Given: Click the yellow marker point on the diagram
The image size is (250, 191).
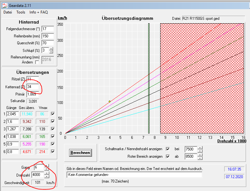Looking at the screenshot, I should [x=110, y=101].
